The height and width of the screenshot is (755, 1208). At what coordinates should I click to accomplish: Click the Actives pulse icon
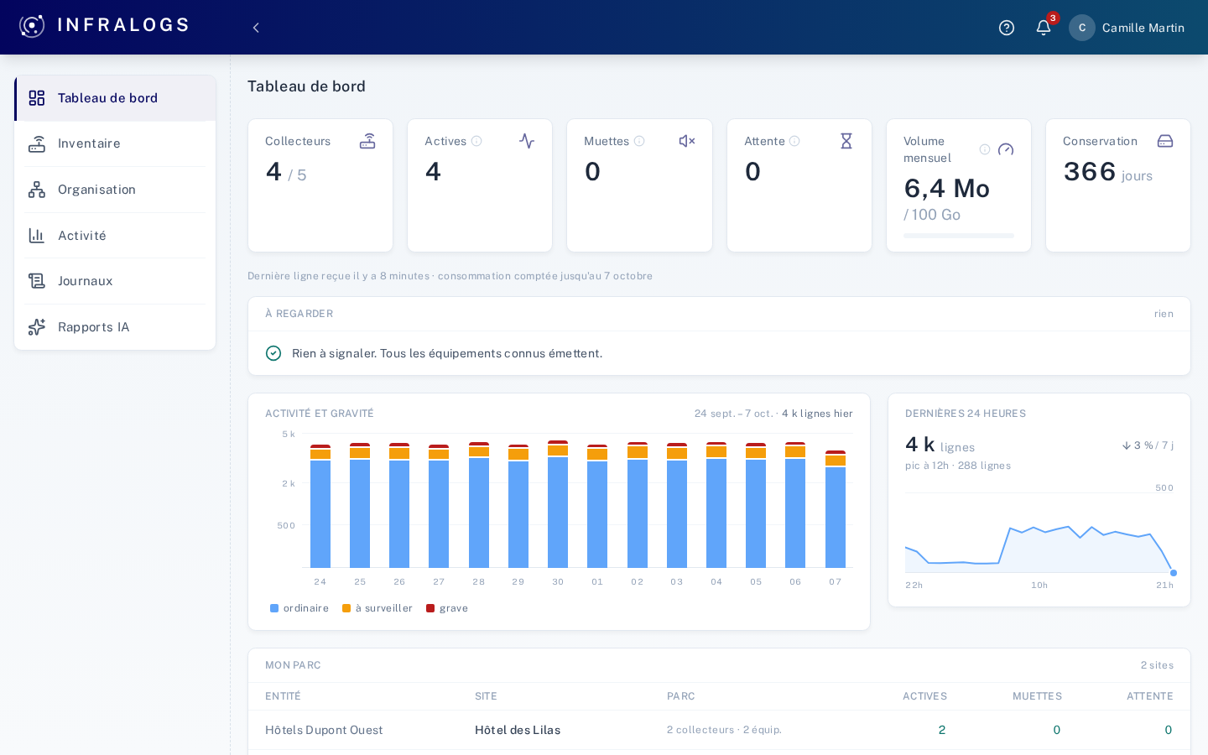point(527,141)
